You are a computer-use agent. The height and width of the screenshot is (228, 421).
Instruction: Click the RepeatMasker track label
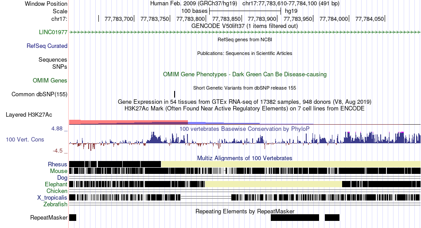coord(49,217)
